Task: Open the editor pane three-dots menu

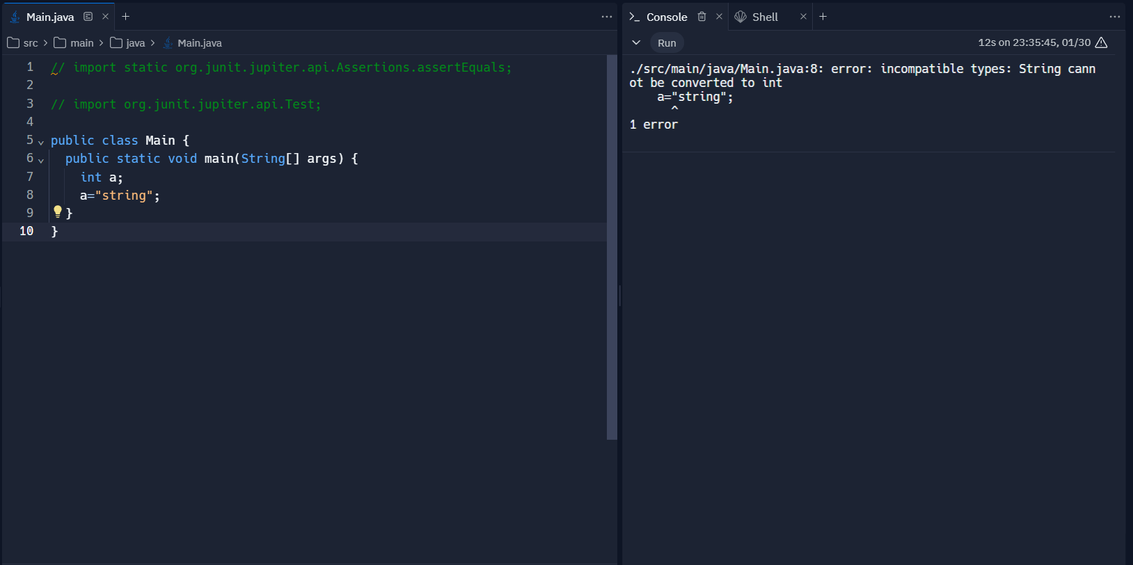Action: pyautogui.click(x=607, y=17)
